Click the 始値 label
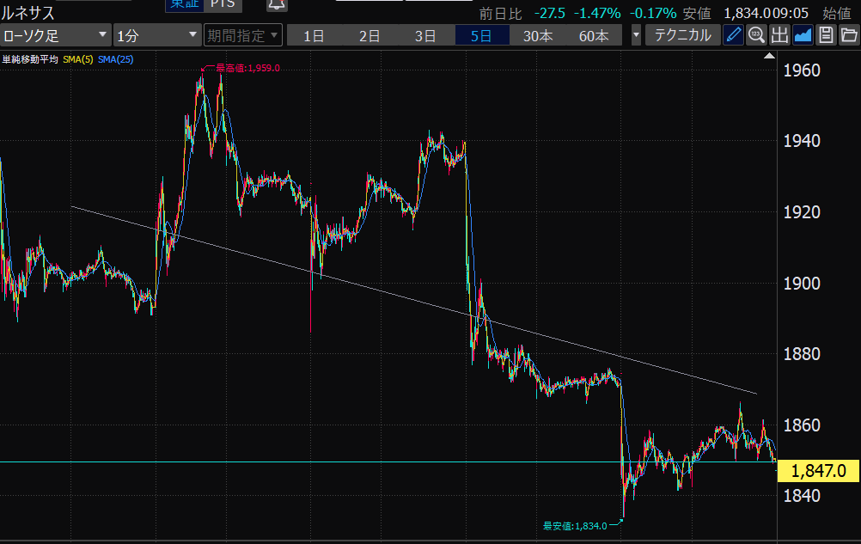The image size is (861, 544). tap(837, 13)
